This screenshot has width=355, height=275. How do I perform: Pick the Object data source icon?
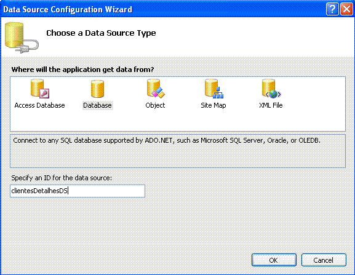(156, 89)
